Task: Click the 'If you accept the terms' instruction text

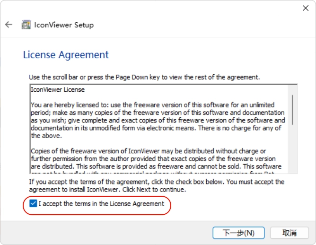Action: pyautogui.click(x=157, y=185)
